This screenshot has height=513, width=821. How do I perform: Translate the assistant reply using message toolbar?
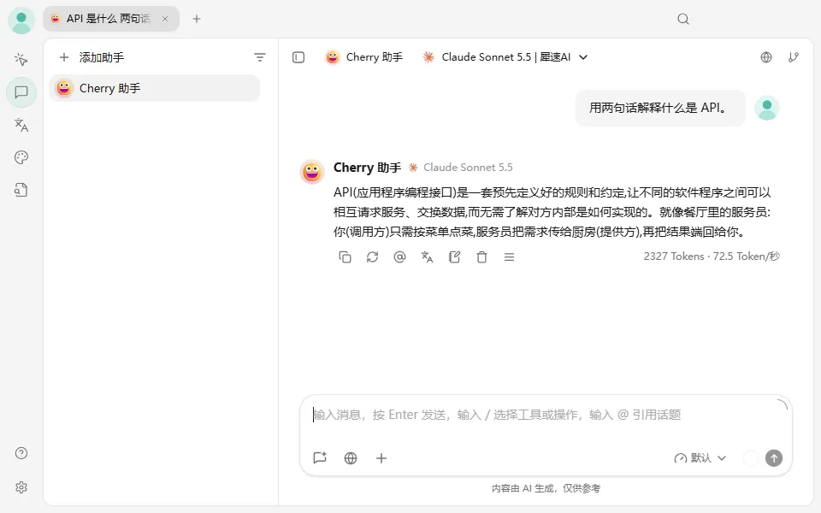(428, 257)
